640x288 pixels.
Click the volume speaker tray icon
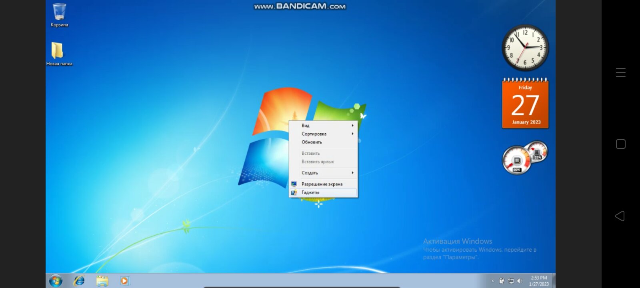coord(520,281)
